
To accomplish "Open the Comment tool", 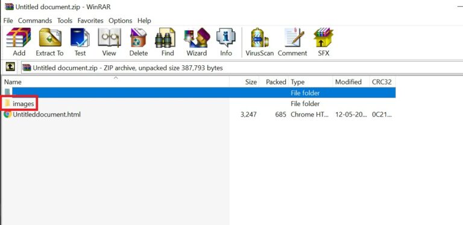I will point(292,42).
